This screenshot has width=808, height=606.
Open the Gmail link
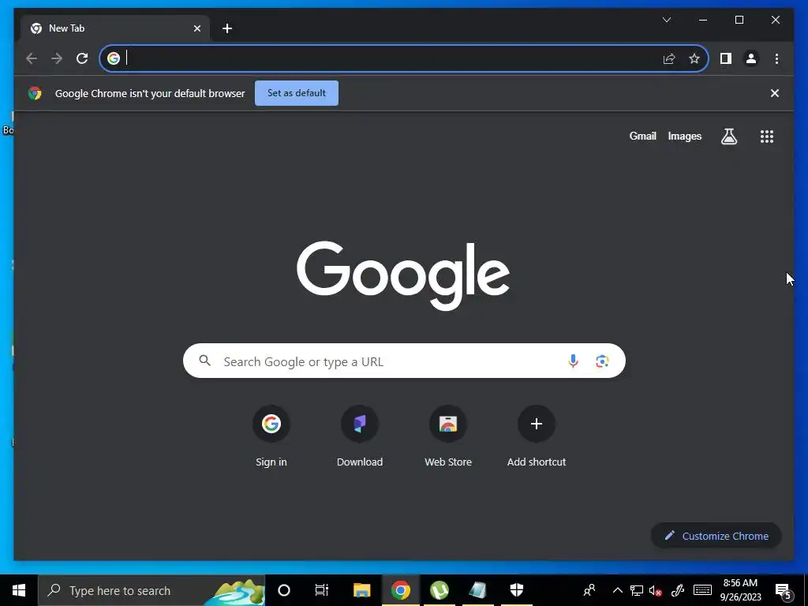[642, 137]
